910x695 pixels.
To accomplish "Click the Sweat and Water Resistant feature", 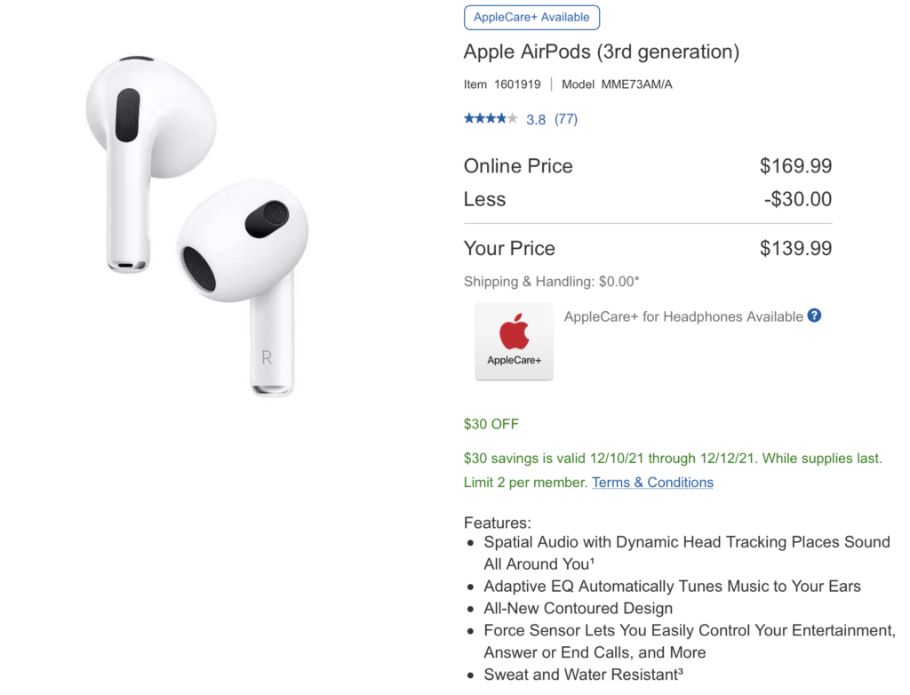I will (583, 675).
